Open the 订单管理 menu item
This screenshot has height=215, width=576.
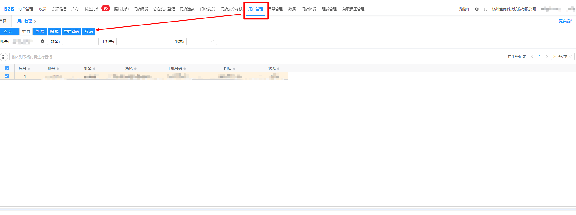(26, 9)
